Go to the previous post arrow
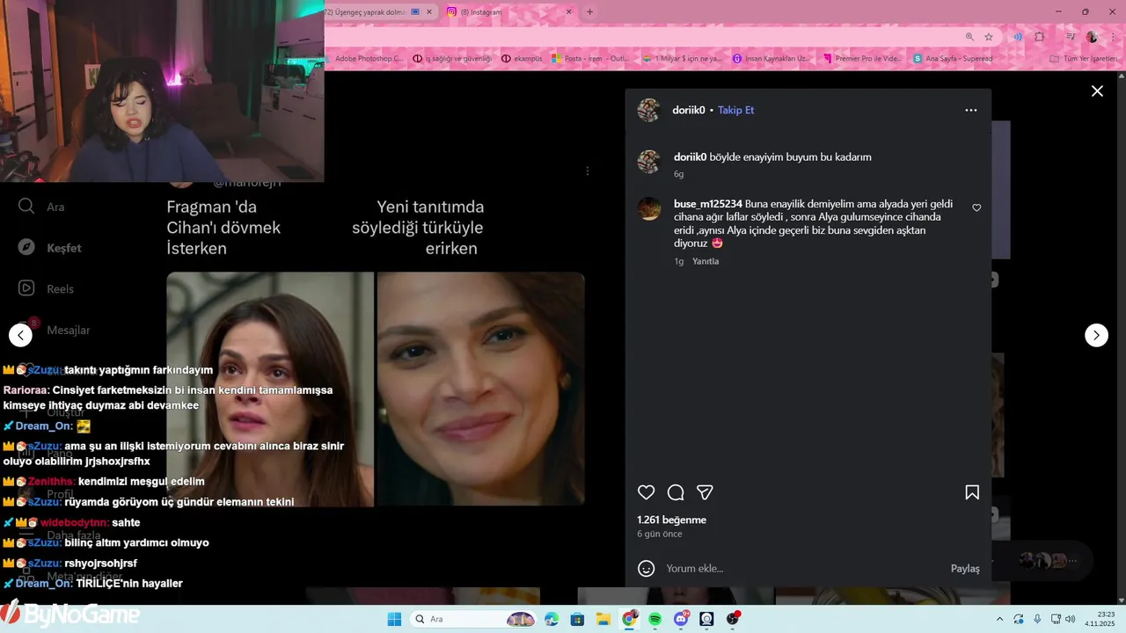Viewport: 1126px width, 633px height. 20,335
